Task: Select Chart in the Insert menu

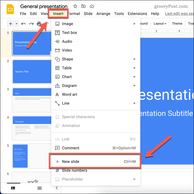Action: point(96,77)
